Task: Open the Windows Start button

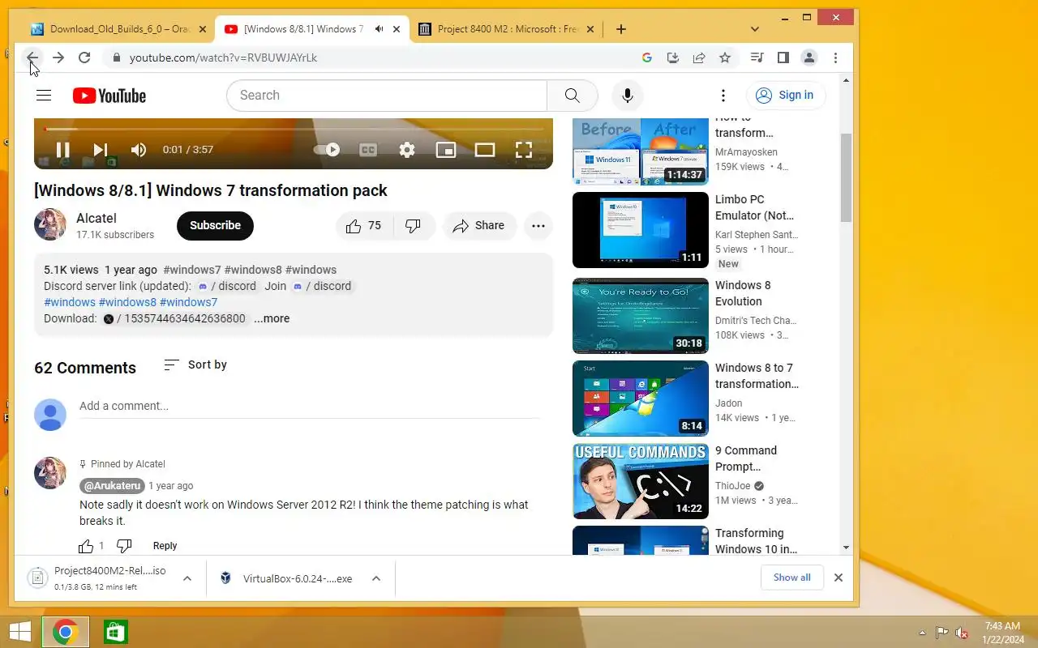Action: [19, 632]
